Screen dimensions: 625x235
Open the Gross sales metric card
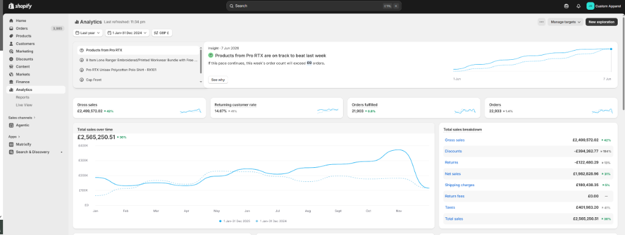(140, 108)
